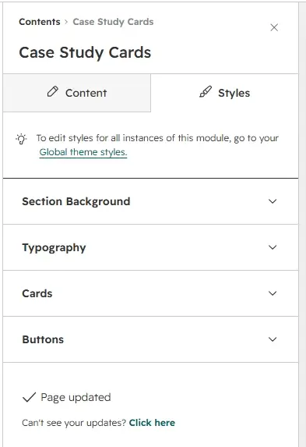
Task: Expand the Section Background chevron
Action: pos(273,201)
